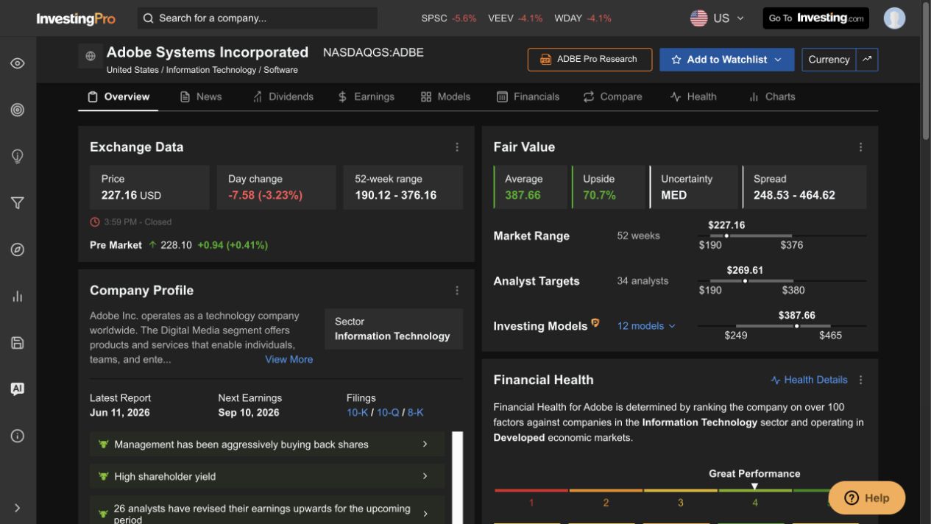Open the info circle sidebar icon

tap(18, 436)
